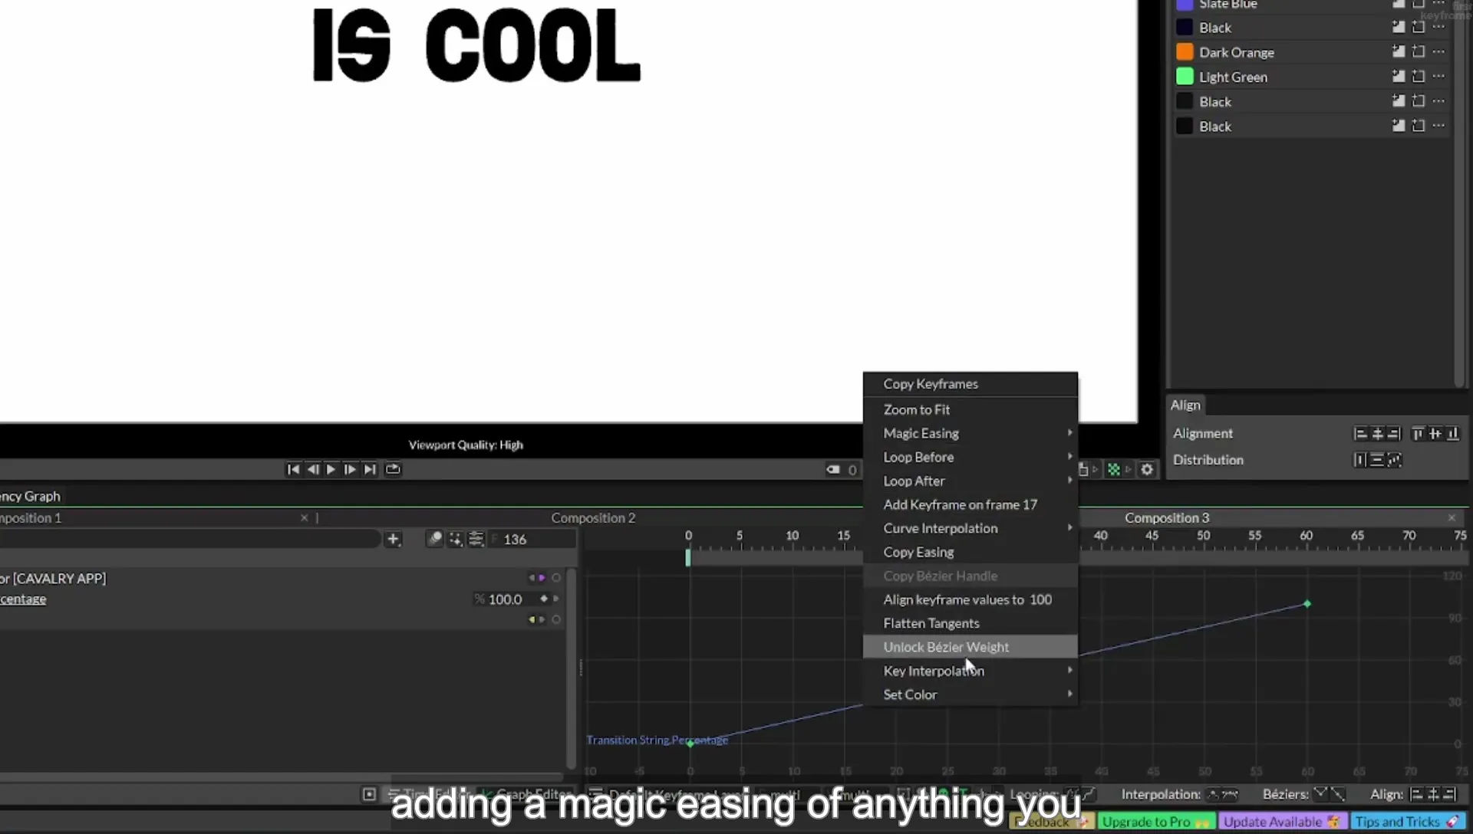Open the Align panel tab
Screen dimensions: 1473x834
coord(1185,405)
